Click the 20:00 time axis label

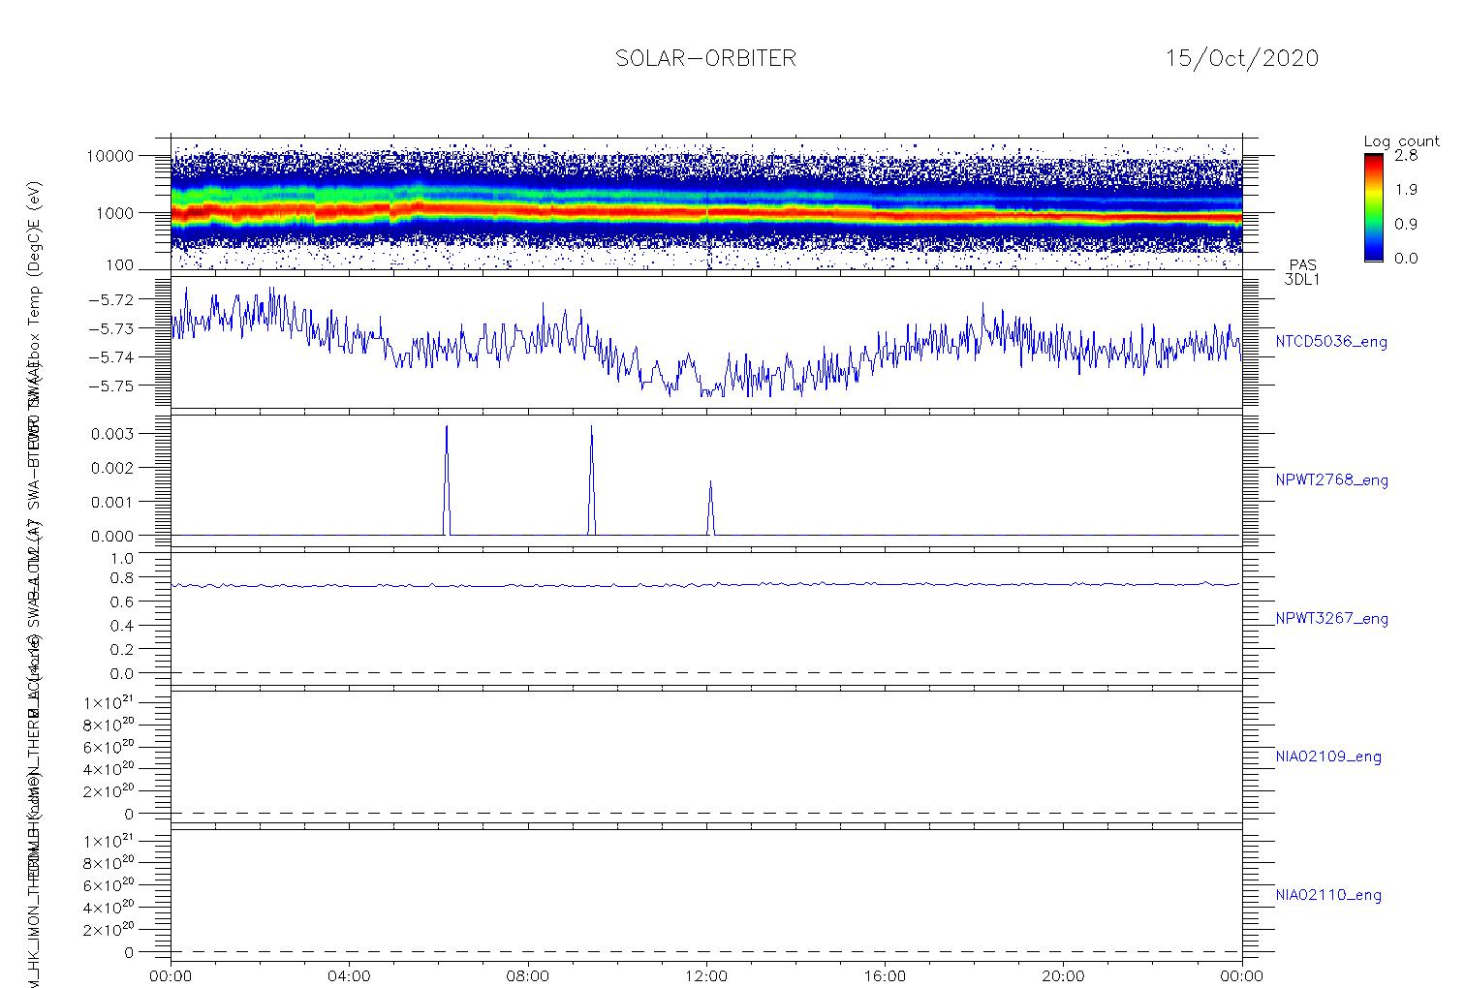click(1063, 976)
